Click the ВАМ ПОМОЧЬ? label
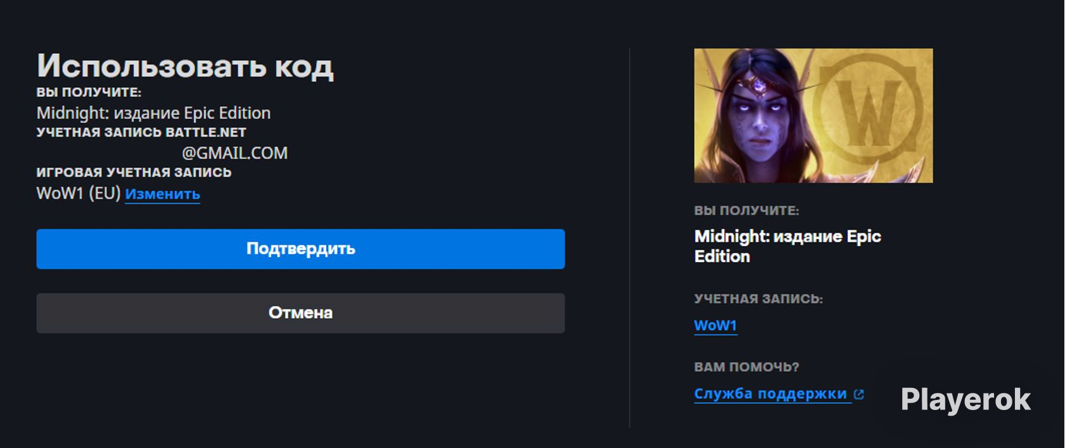1065x448 pixels. pyautogui.click(x=746, y=367)
